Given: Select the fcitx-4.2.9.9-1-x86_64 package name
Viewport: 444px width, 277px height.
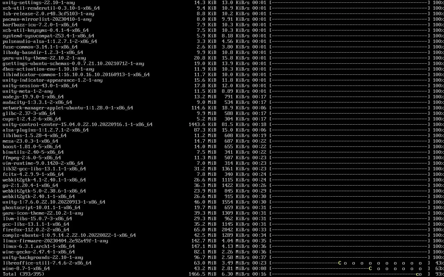Looking at the screenshot, I should 33,174.
